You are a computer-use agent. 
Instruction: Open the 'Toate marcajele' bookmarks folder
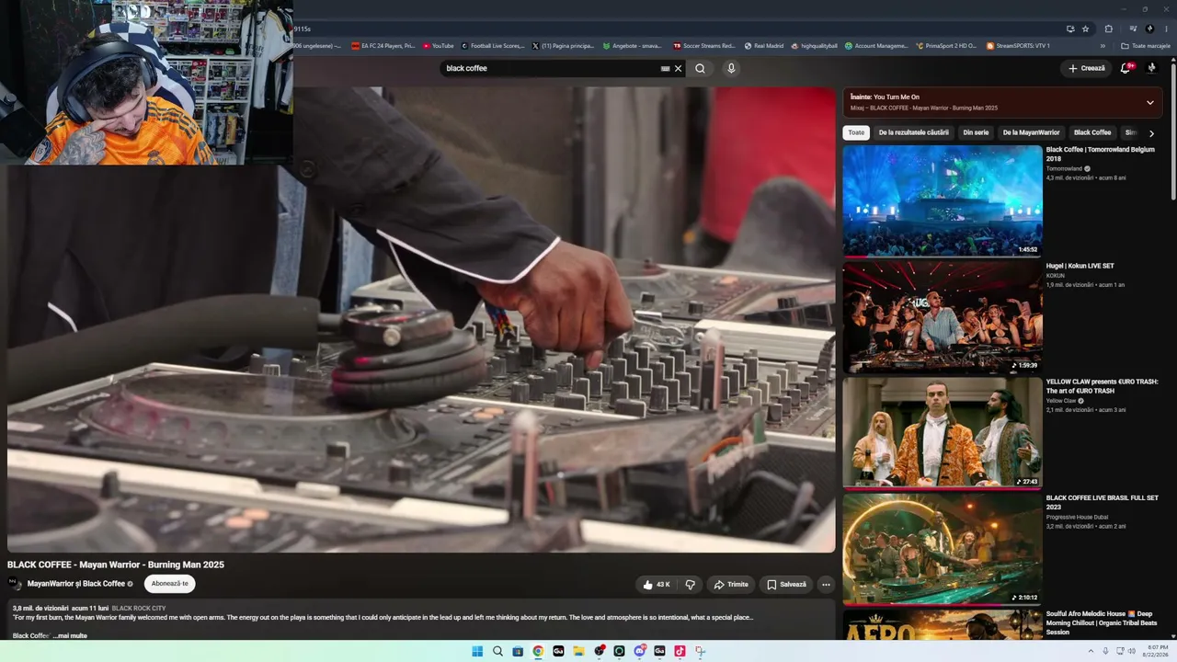coord(1145,46)
